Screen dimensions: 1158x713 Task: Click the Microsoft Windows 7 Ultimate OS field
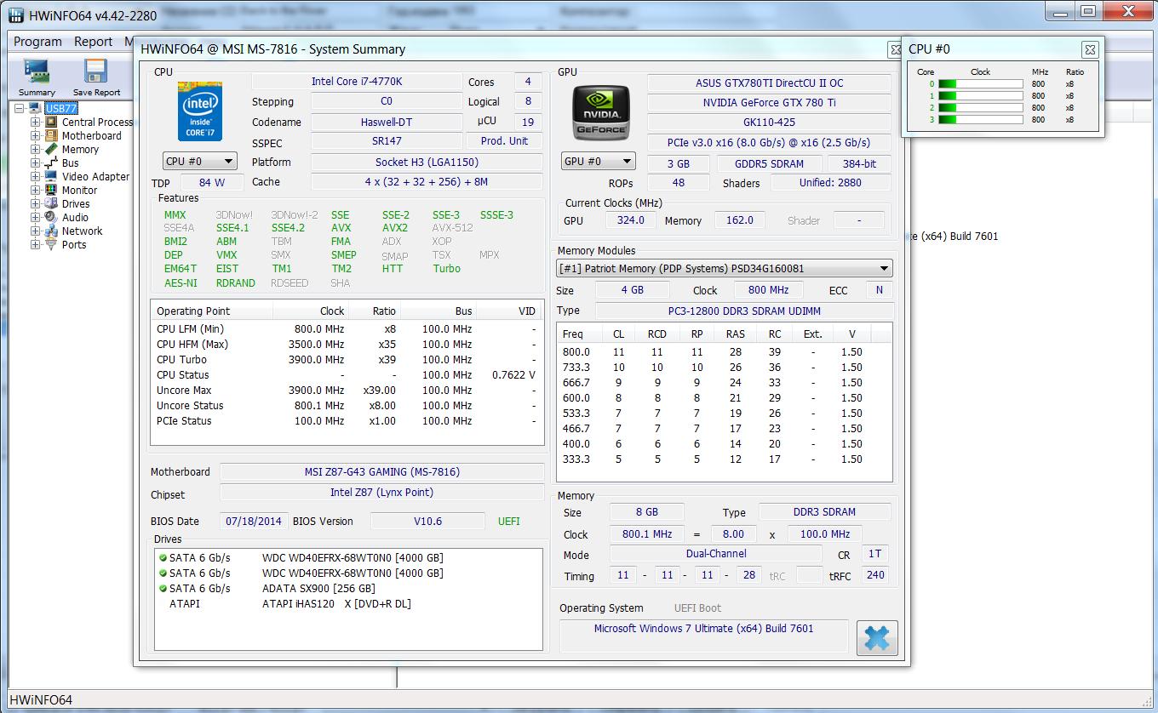703,636
